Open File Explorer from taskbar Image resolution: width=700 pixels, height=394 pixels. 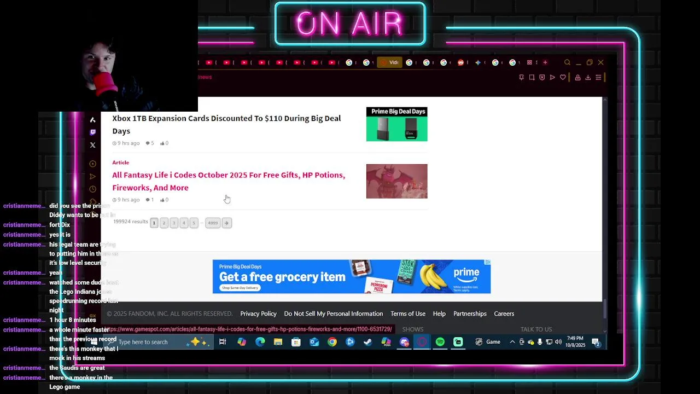coord(278,342)
